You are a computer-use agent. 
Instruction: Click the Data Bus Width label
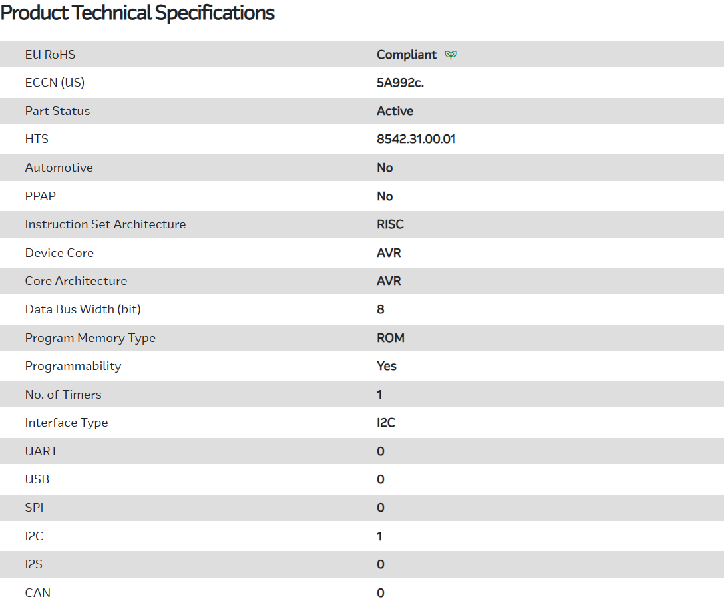tap(83, 309)
